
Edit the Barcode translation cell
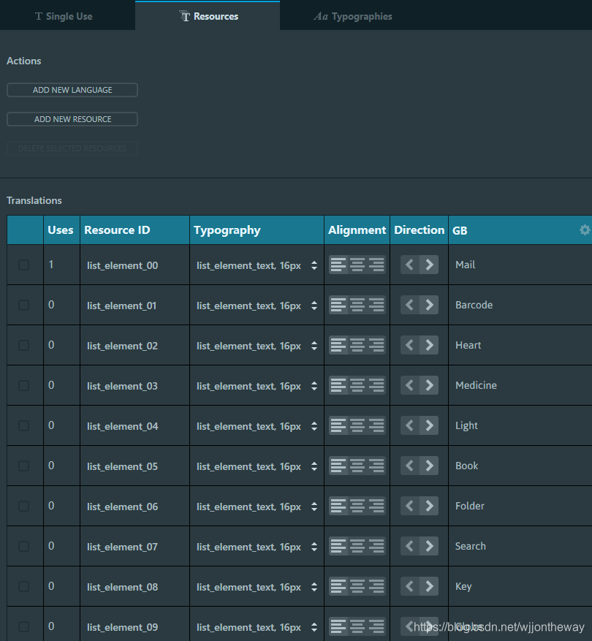pyautogui.click(x=520, y=305)
